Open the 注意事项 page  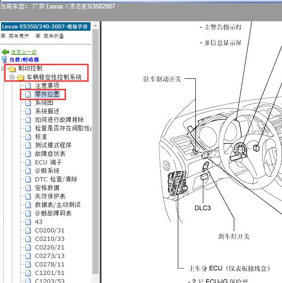[47, 86]
